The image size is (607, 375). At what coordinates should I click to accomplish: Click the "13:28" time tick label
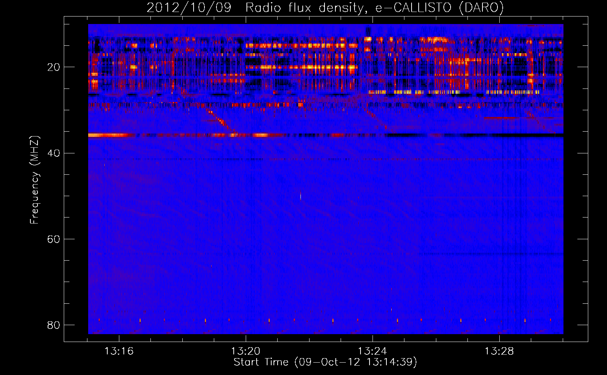(499, 351)
